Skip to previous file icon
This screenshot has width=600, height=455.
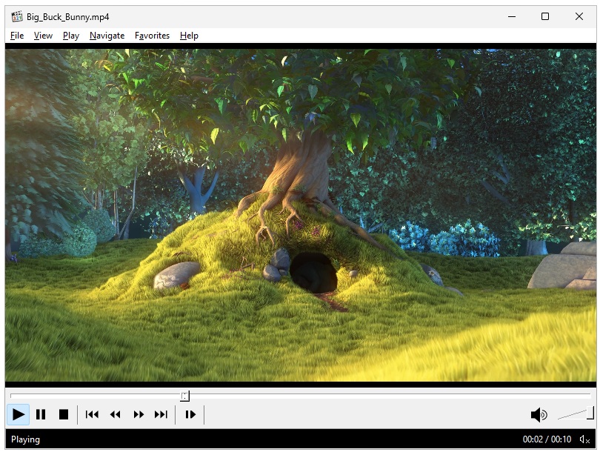coord(92,415)
